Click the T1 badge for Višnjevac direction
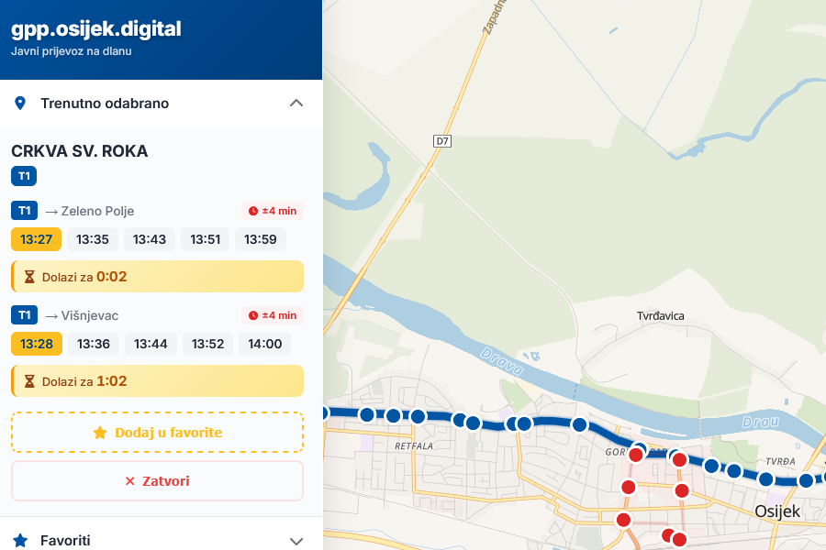 click(24, 315)
